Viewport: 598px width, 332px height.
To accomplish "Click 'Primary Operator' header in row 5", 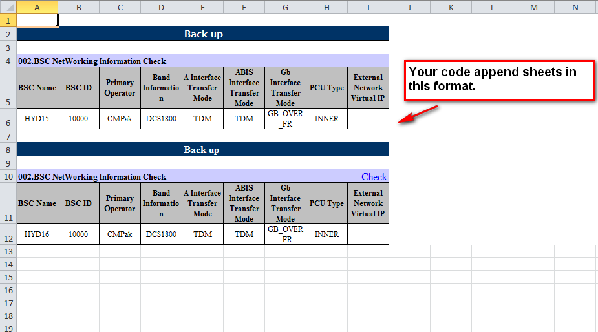I will tap(120, 87).
